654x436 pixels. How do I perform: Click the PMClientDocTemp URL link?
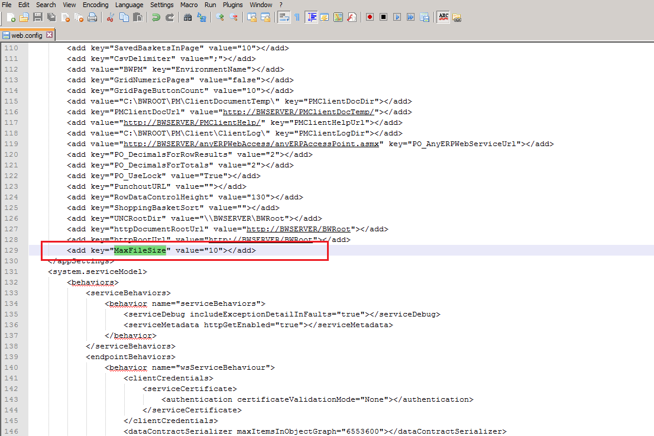point(299,112)
